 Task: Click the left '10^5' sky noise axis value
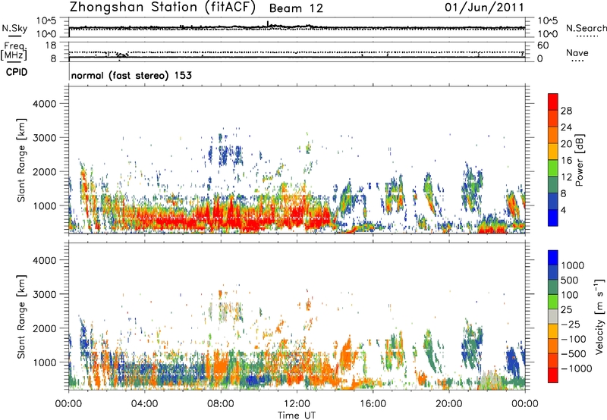[46, 21]
